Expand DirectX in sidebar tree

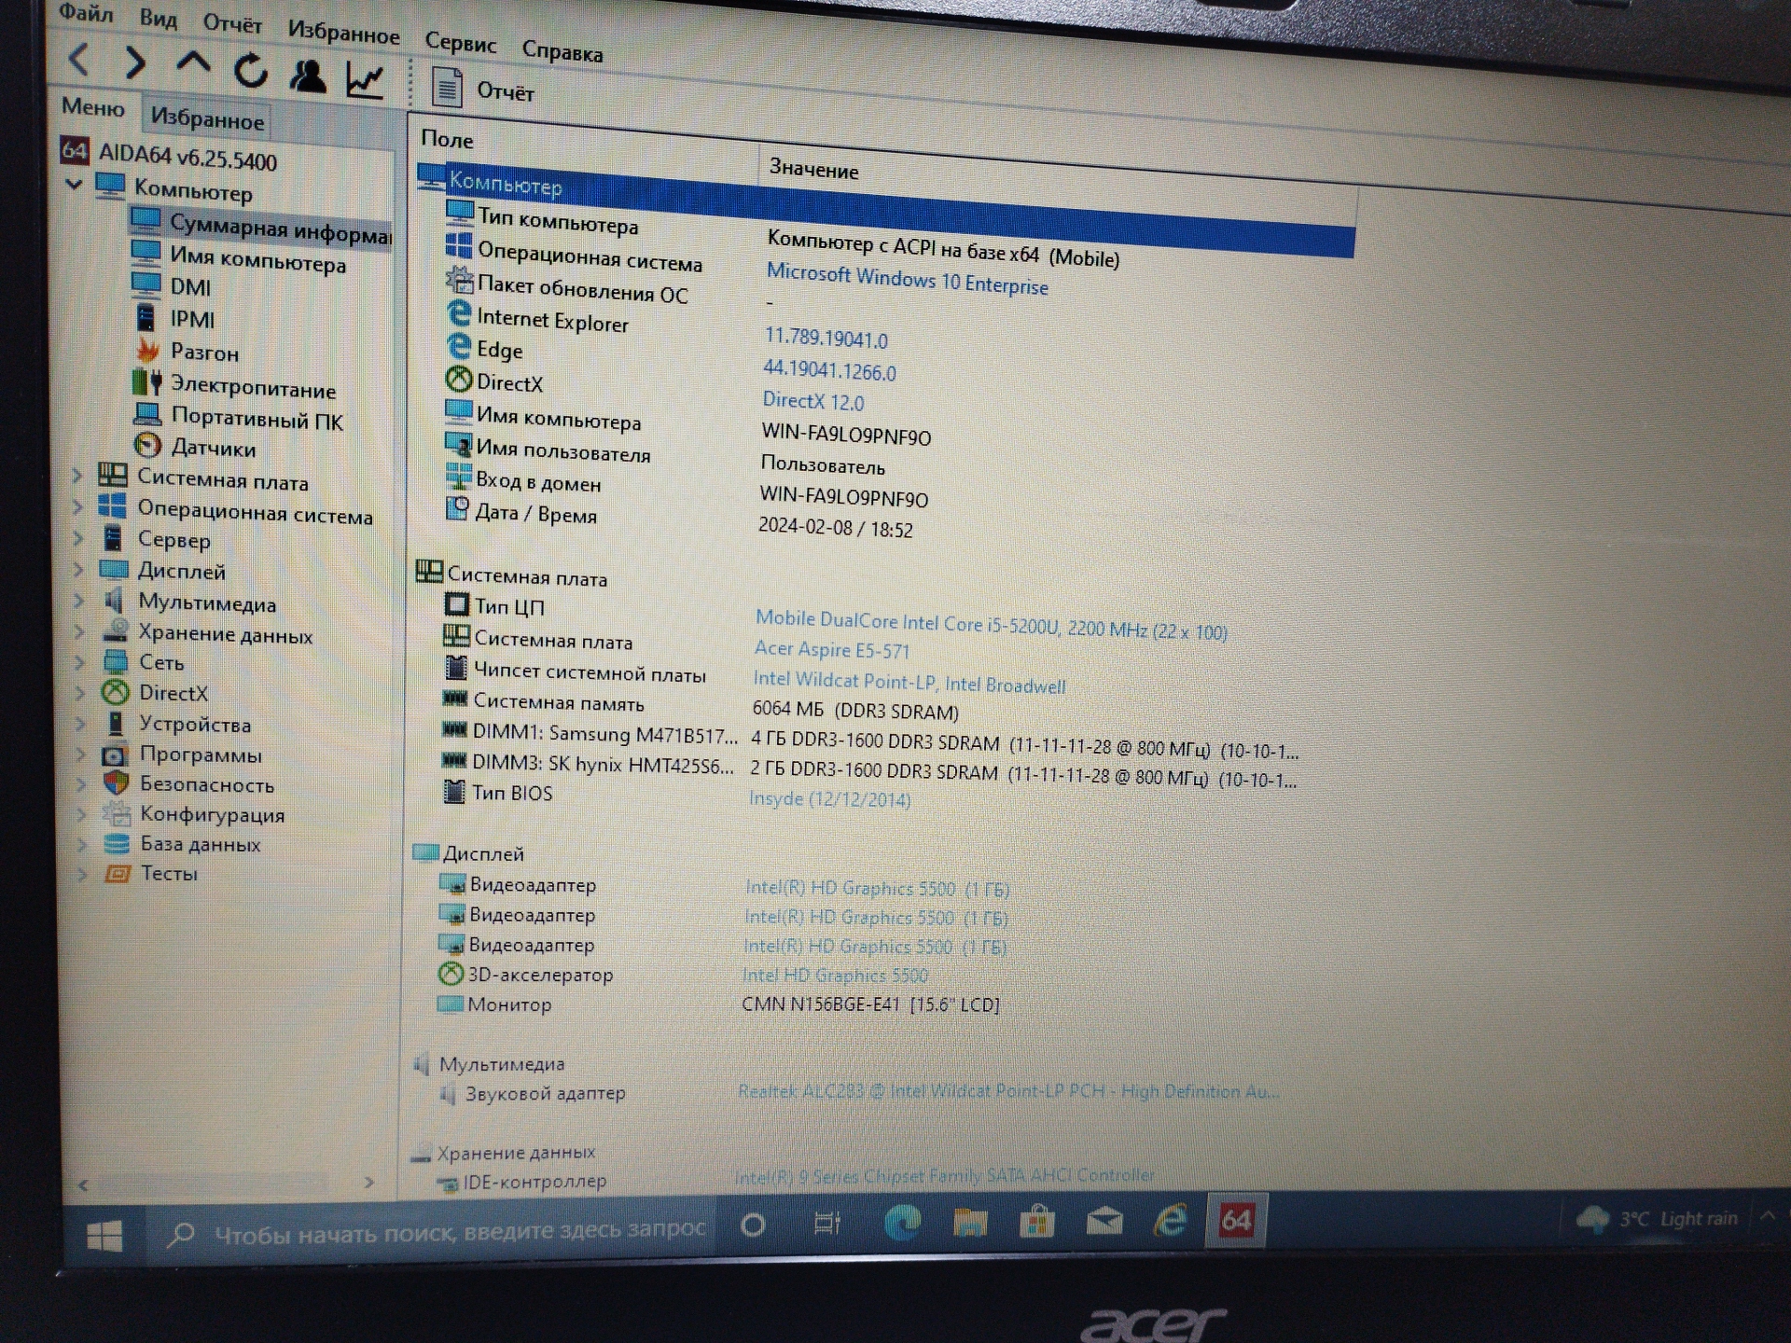coord(81,693)
